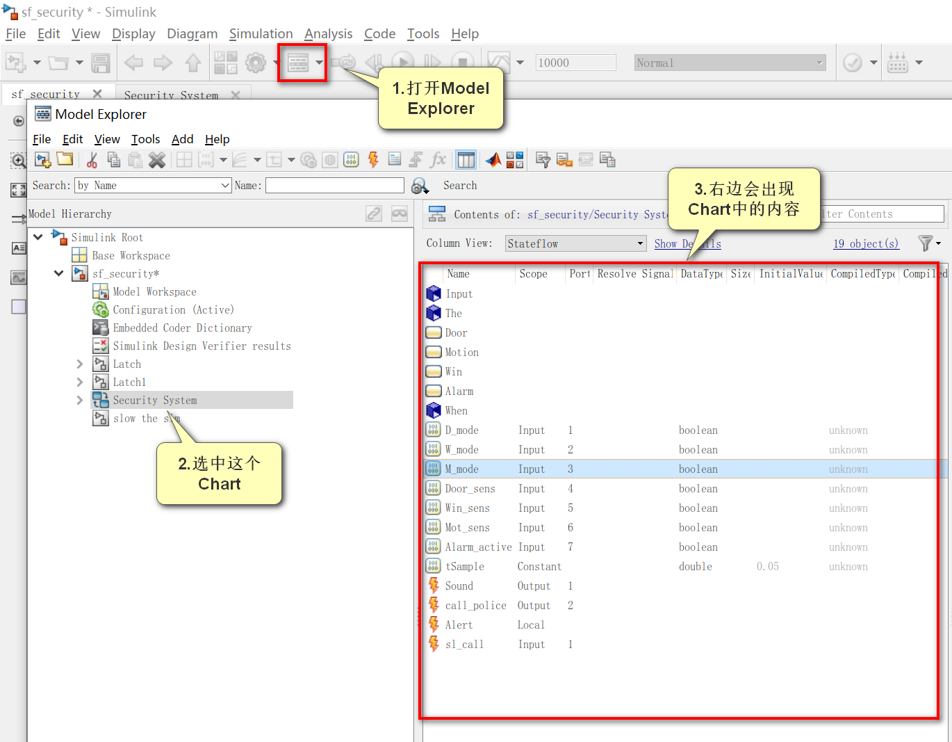Screen dimensions: 952x742
Task: Select the Base Workspace tree item
Action: [131, 255]
